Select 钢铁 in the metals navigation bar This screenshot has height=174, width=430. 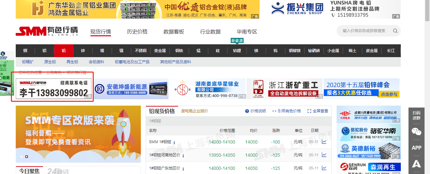tap(179, 51)
